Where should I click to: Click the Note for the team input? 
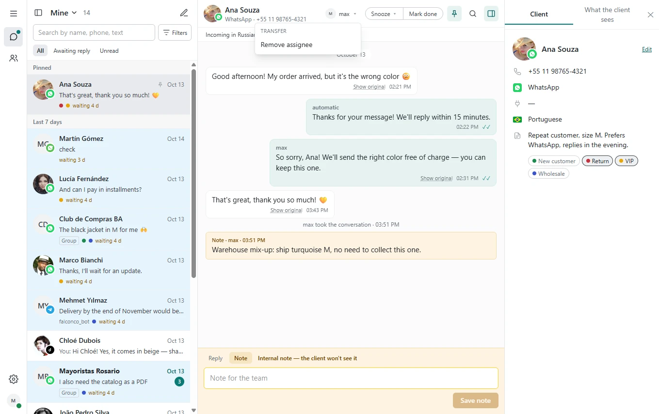pyautogui.click(x=351, y=378)
